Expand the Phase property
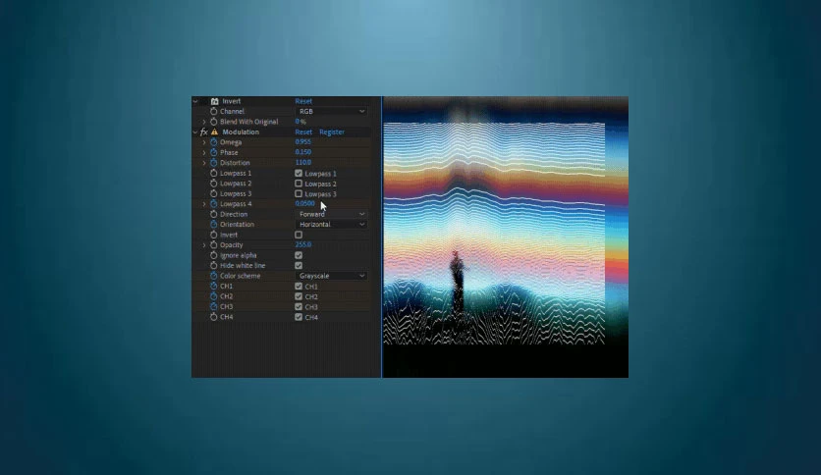 (x=204, y=152)
